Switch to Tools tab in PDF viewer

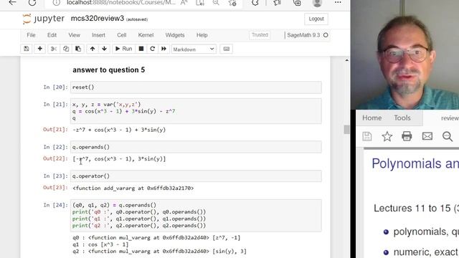[402, 118]
